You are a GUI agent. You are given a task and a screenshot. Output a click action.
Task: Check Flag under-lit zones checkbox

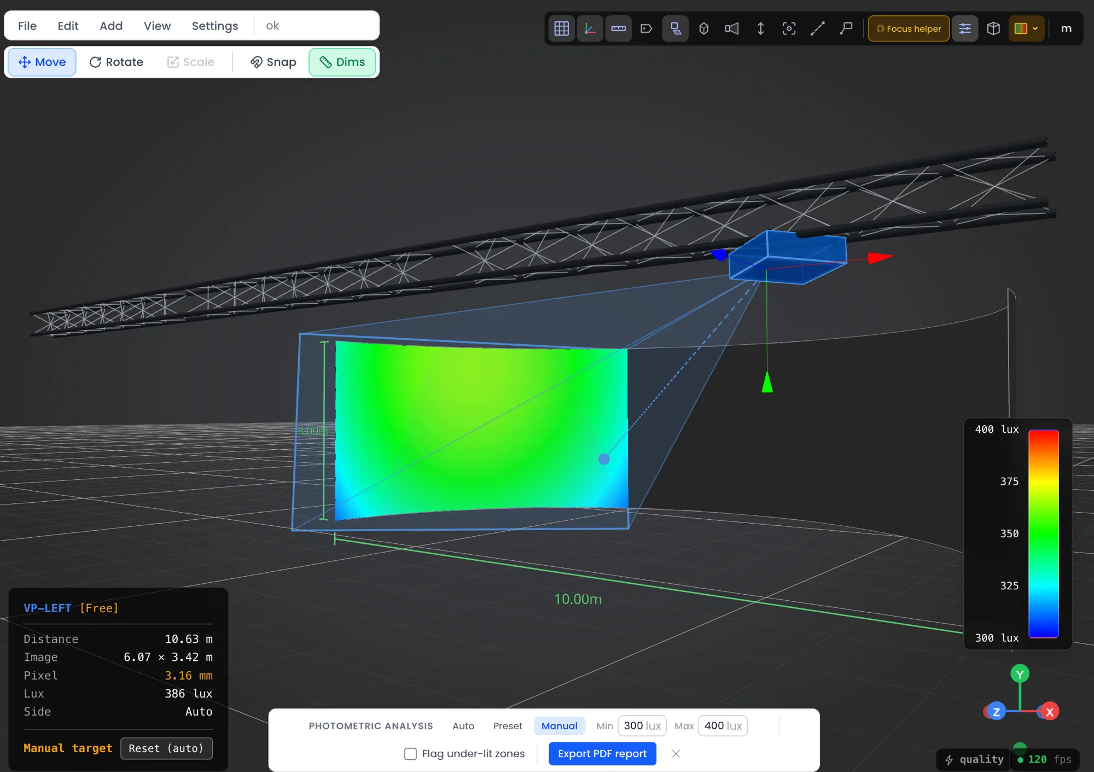pos(410,754)
